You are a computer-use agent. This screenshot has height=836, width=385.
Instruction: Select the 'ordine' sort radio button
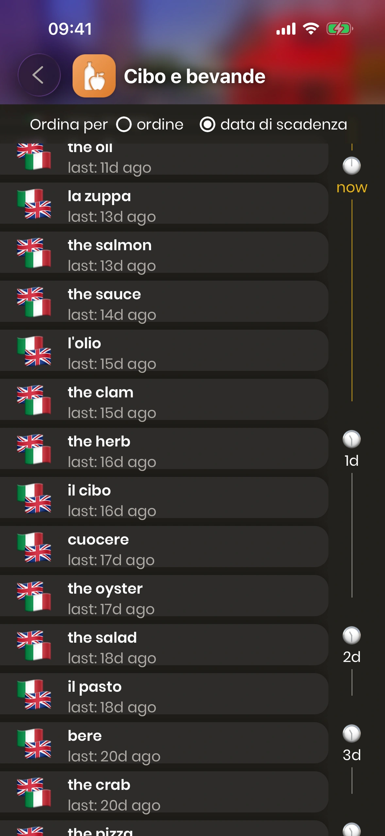[124, 125]
